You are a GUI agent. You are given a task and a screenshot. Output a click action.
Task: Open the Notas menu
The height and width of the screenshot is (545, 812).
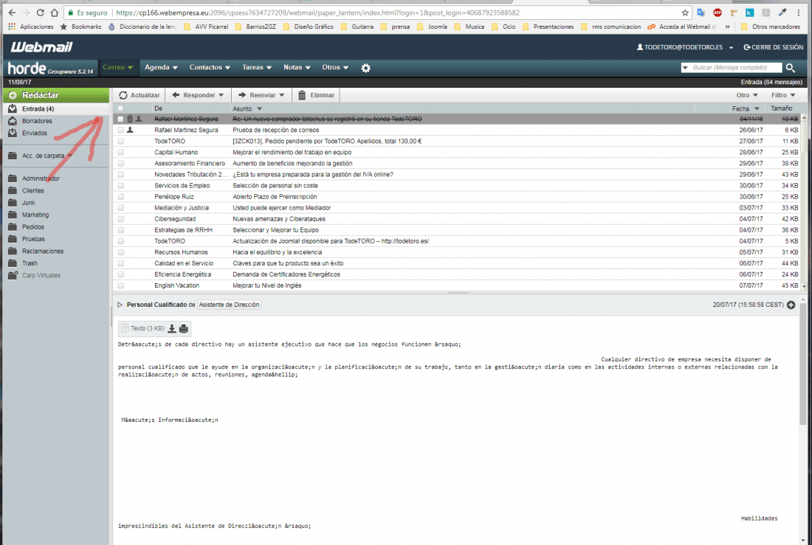[x=297, y=67]
